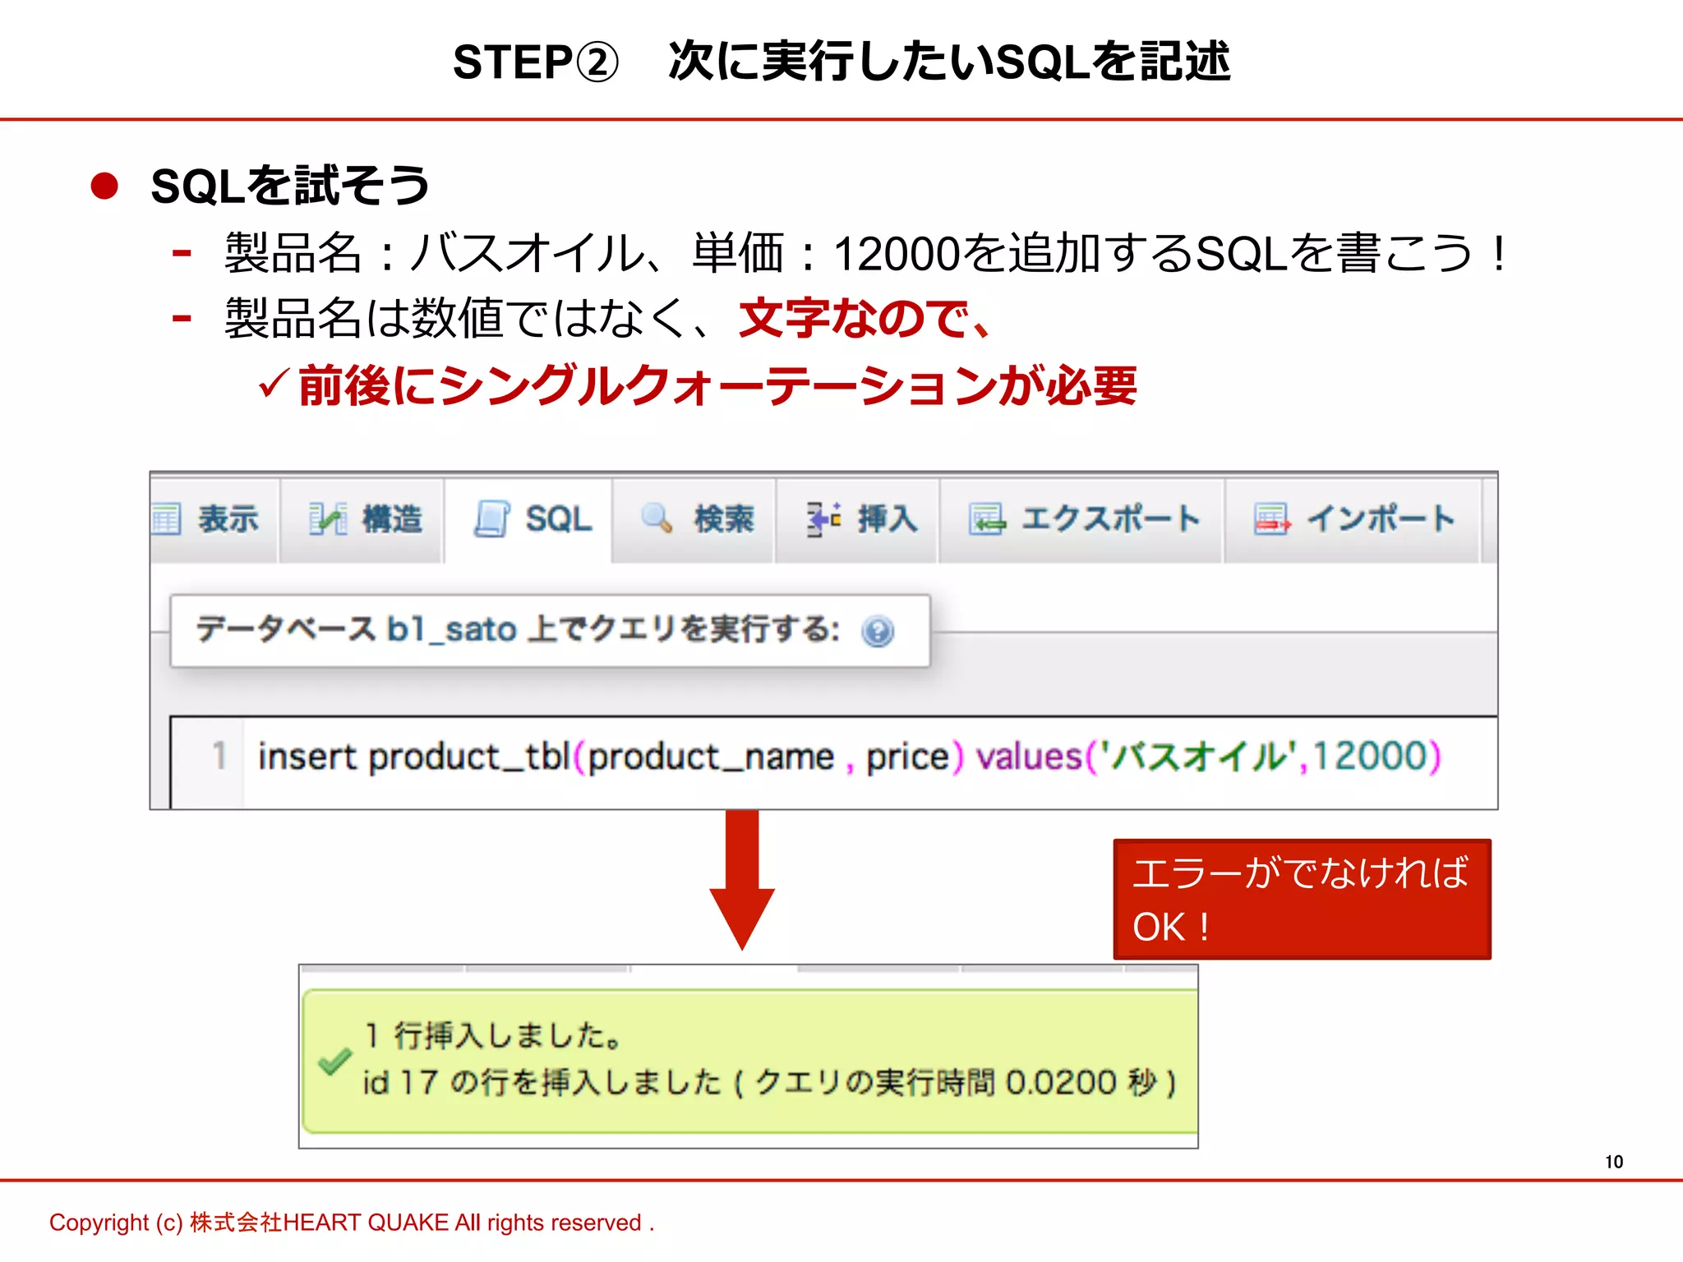Click into the SQL query editor text
1683x1262 pixels.
click(x=849, y=756)
